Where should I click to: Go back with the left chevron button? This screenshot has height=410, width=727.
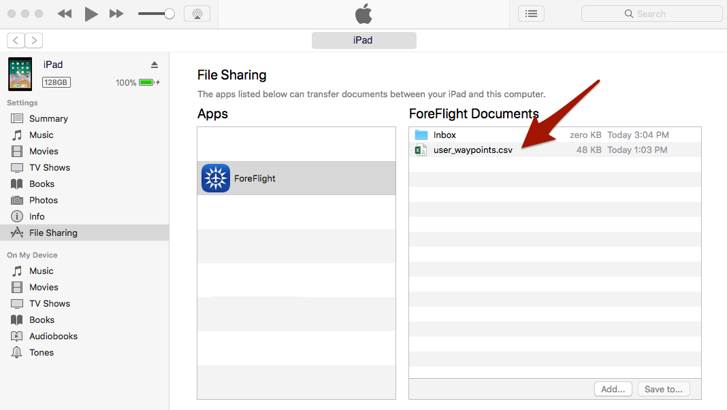[x=16, y=40]
